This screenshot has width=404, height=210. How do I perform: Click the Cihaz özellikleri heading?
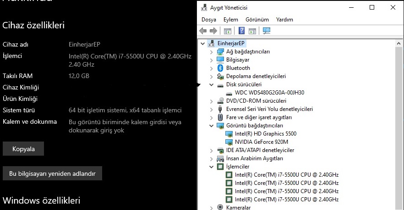click(x=33, y=25)
